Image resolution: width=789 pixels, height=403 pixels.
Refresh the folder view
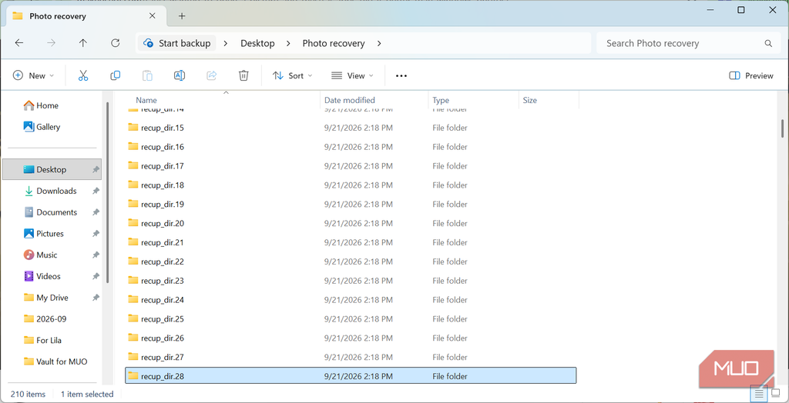116,43
